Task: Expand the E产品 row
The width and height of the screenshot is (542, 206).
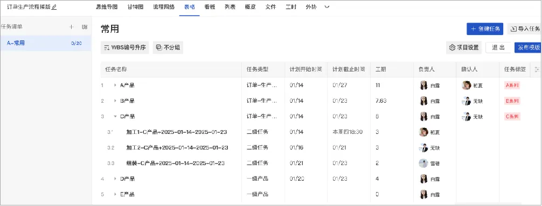Action: click(x=115, y=194)
